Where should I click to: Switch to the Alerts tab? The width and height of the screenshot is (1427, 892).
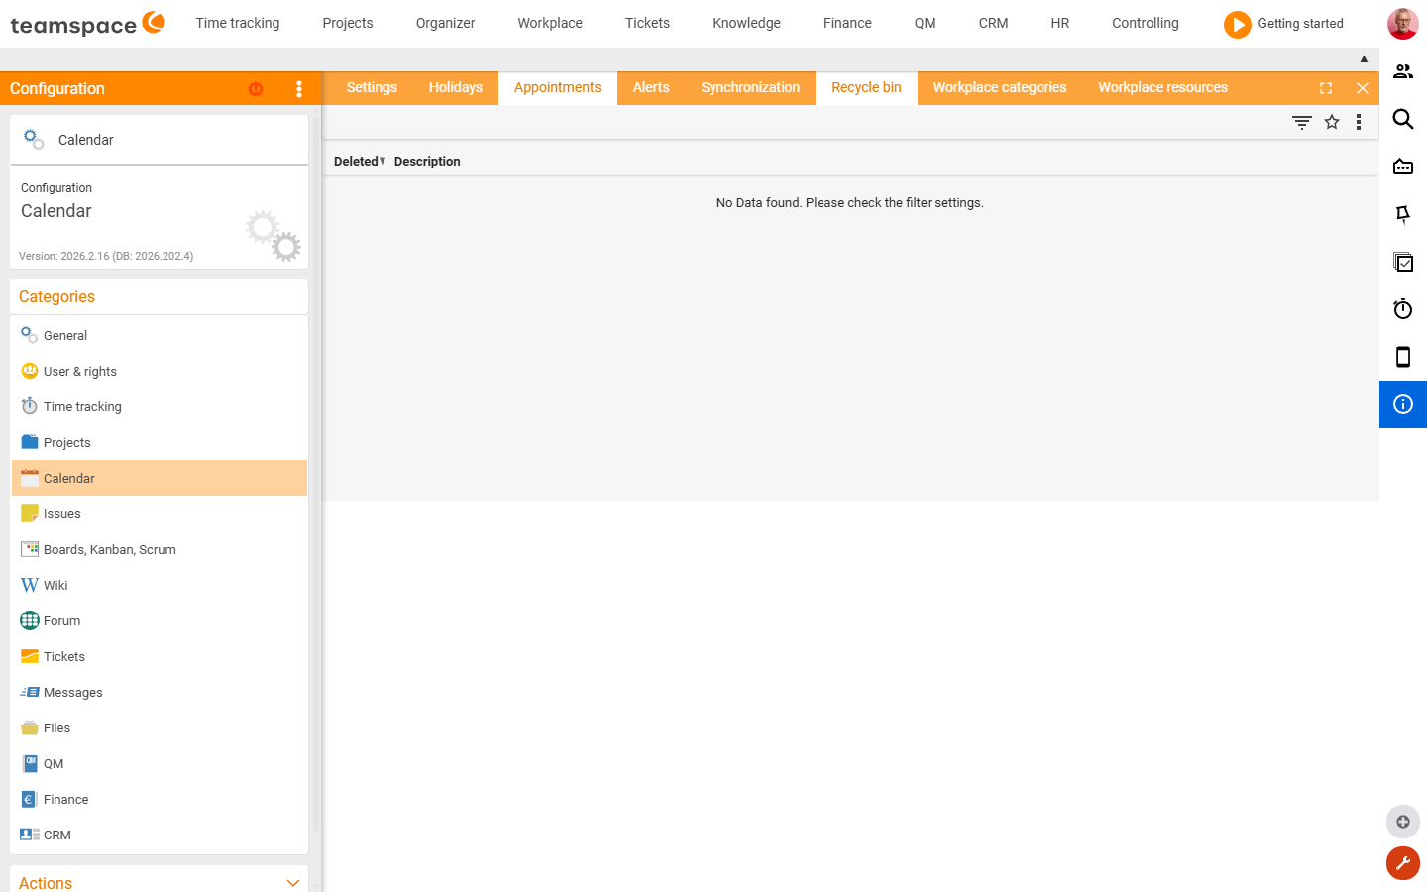pos(651,87)
